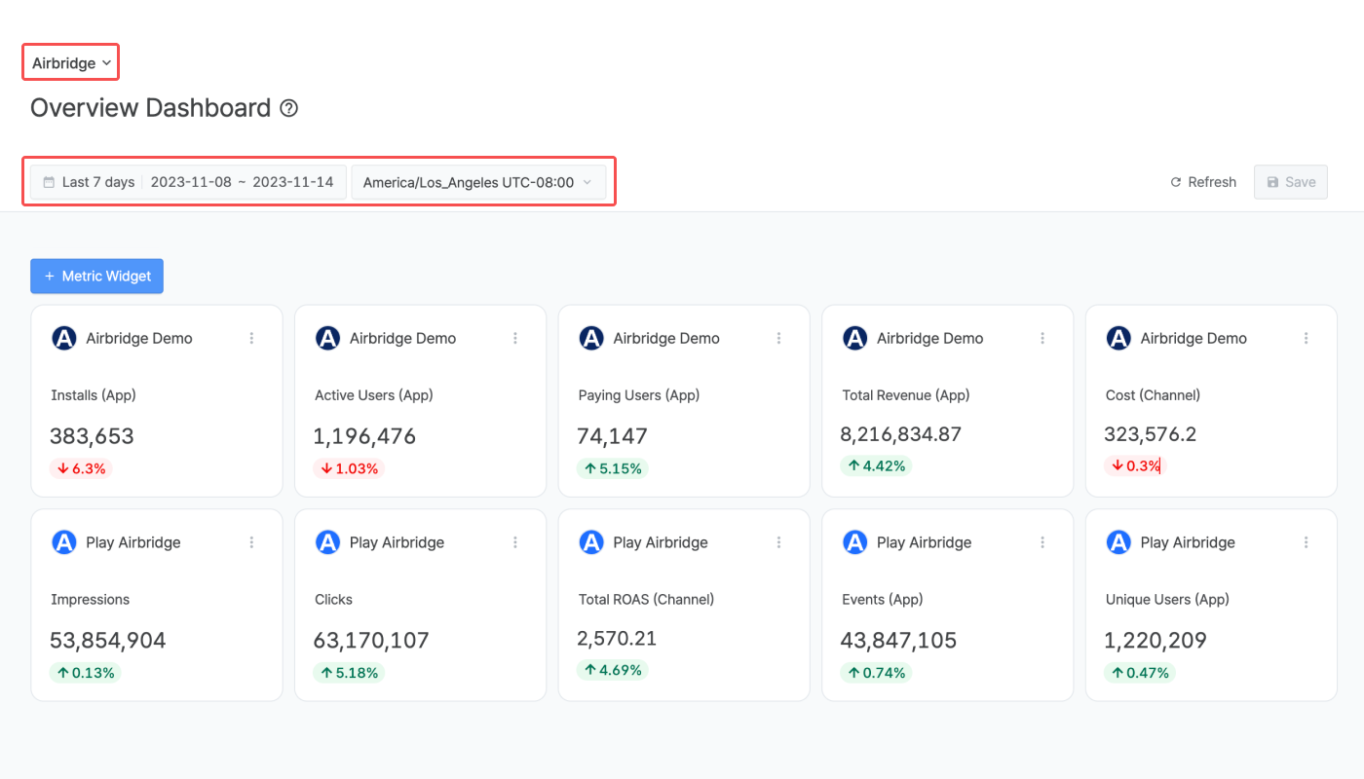Image resolution: width=1364 pixels, height=779 pixels.
Task: Expand the Airbridge app selector dropdown
Action: click(x=71, y=63)
